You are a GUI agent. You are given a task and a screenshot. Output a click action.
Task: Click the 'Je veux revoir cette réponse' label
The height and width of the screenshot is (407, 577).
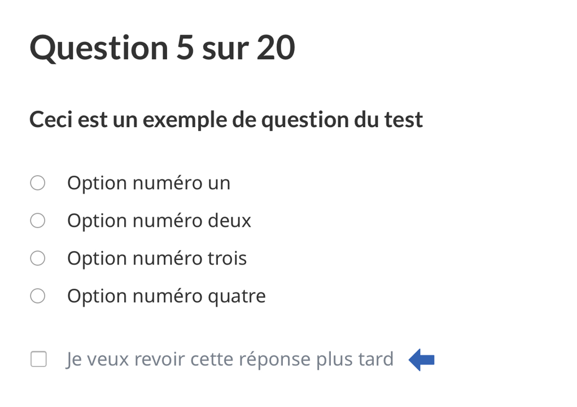pyautogui.click(x=229, y=360)
